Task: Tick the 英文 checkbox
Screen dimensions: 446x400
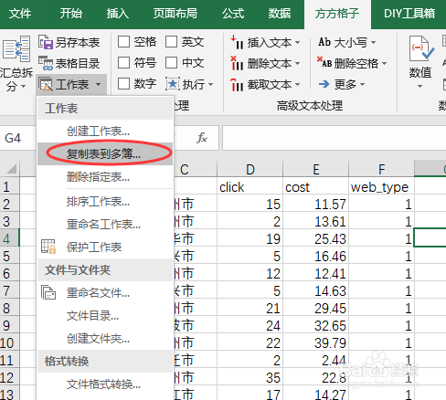Action: 171,42
